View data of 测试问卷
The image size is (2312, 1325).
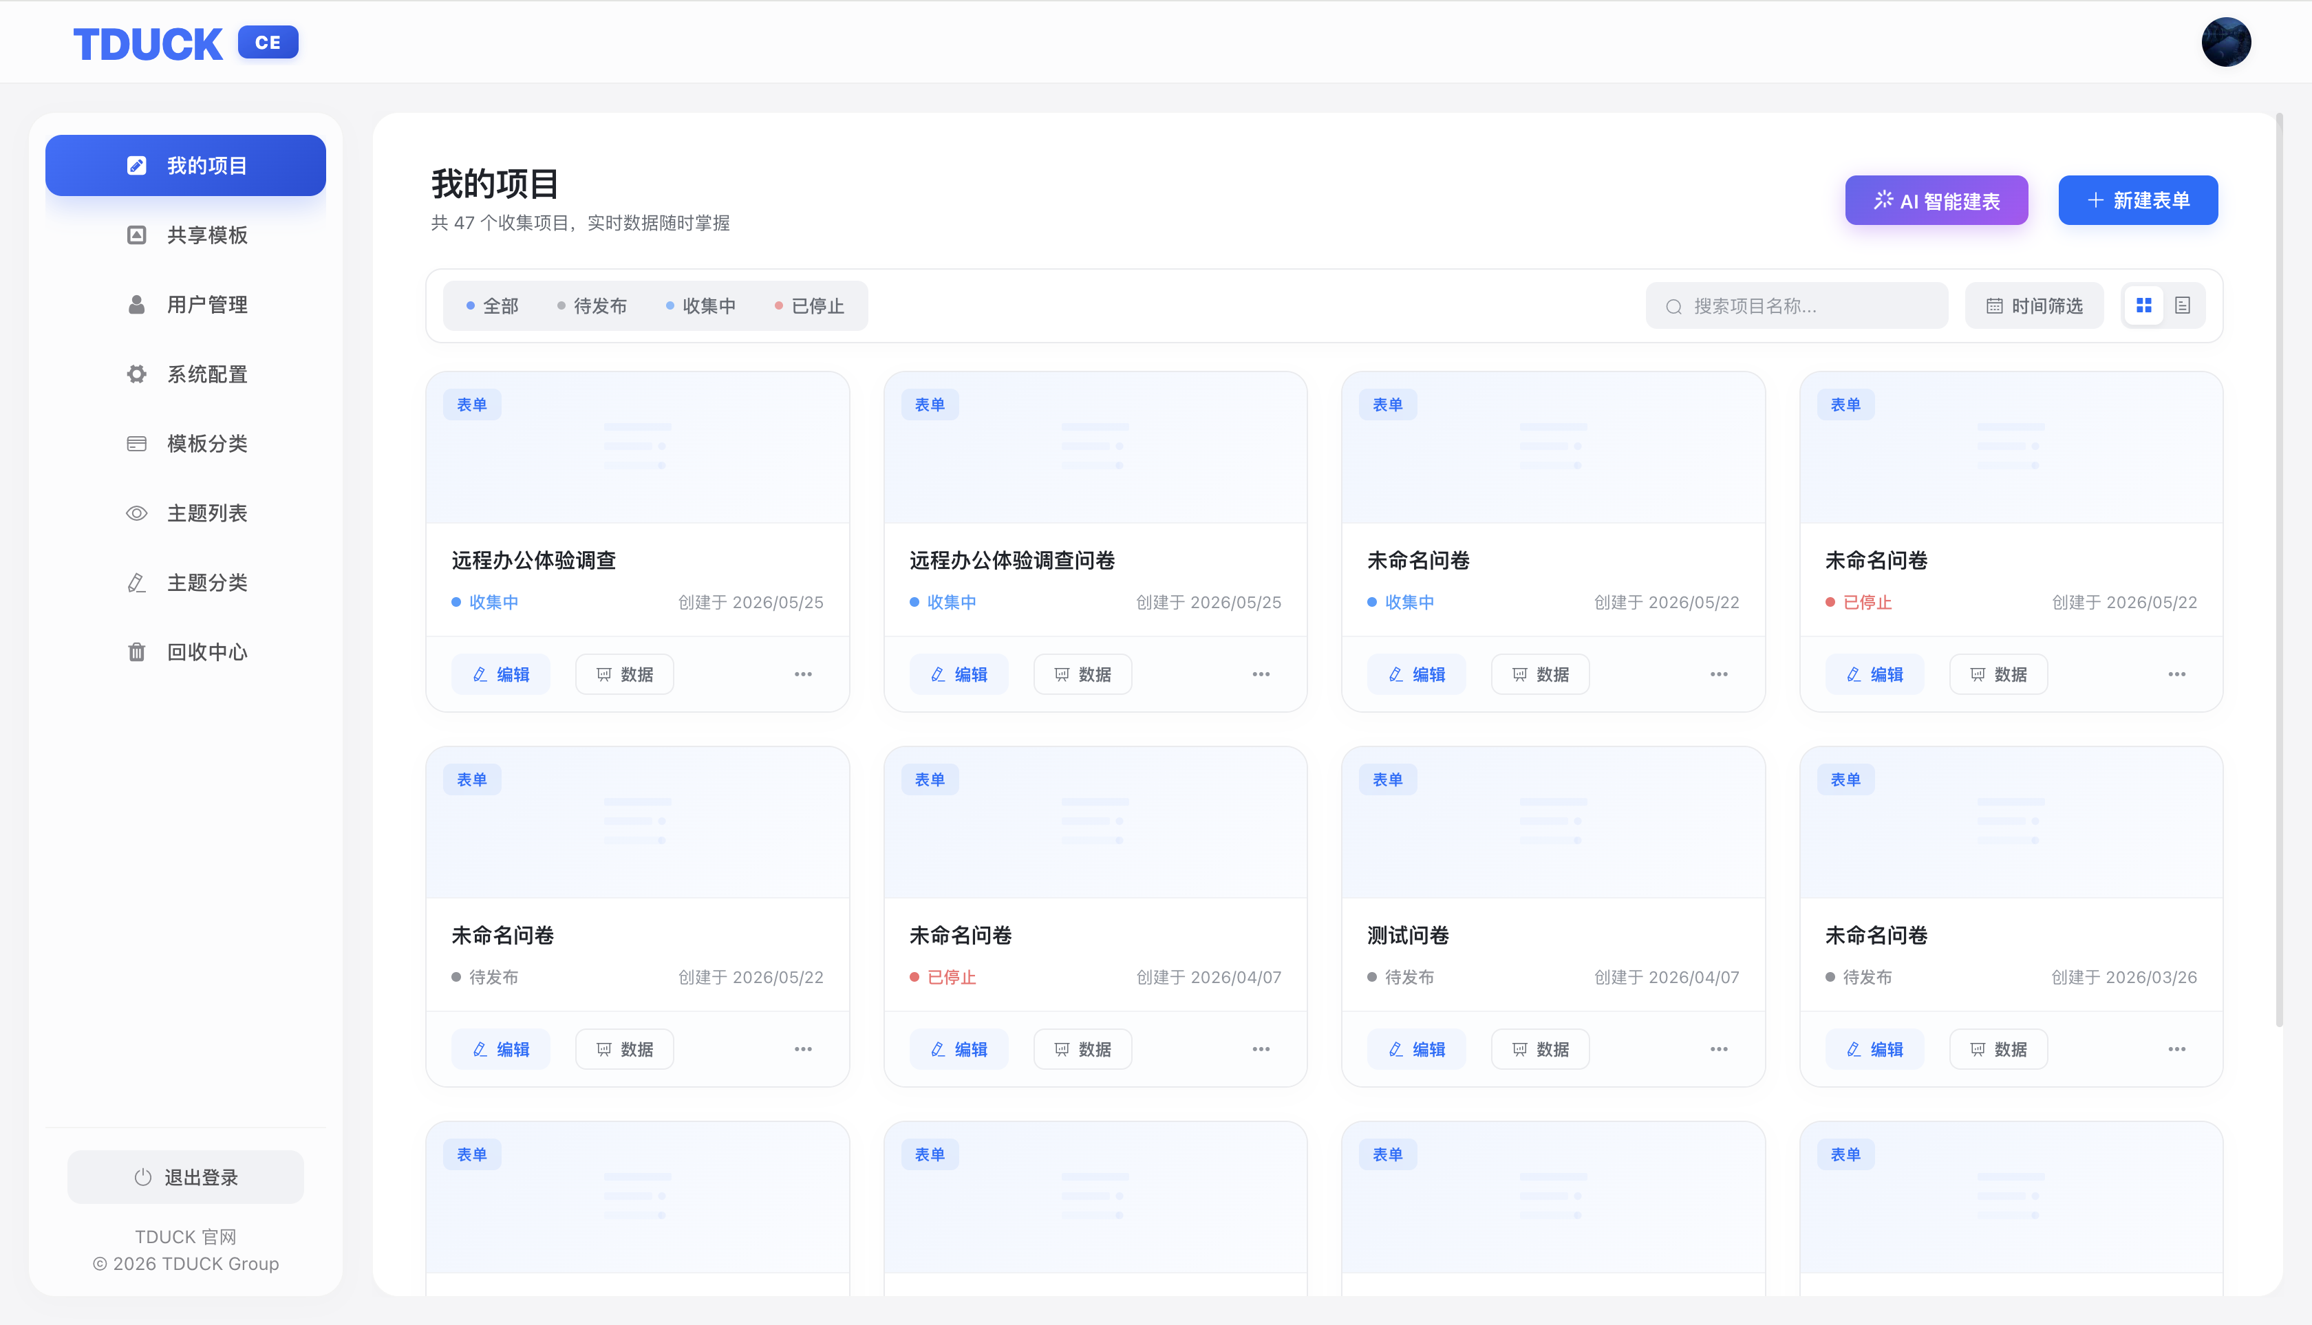(x=1540, y=1049)
